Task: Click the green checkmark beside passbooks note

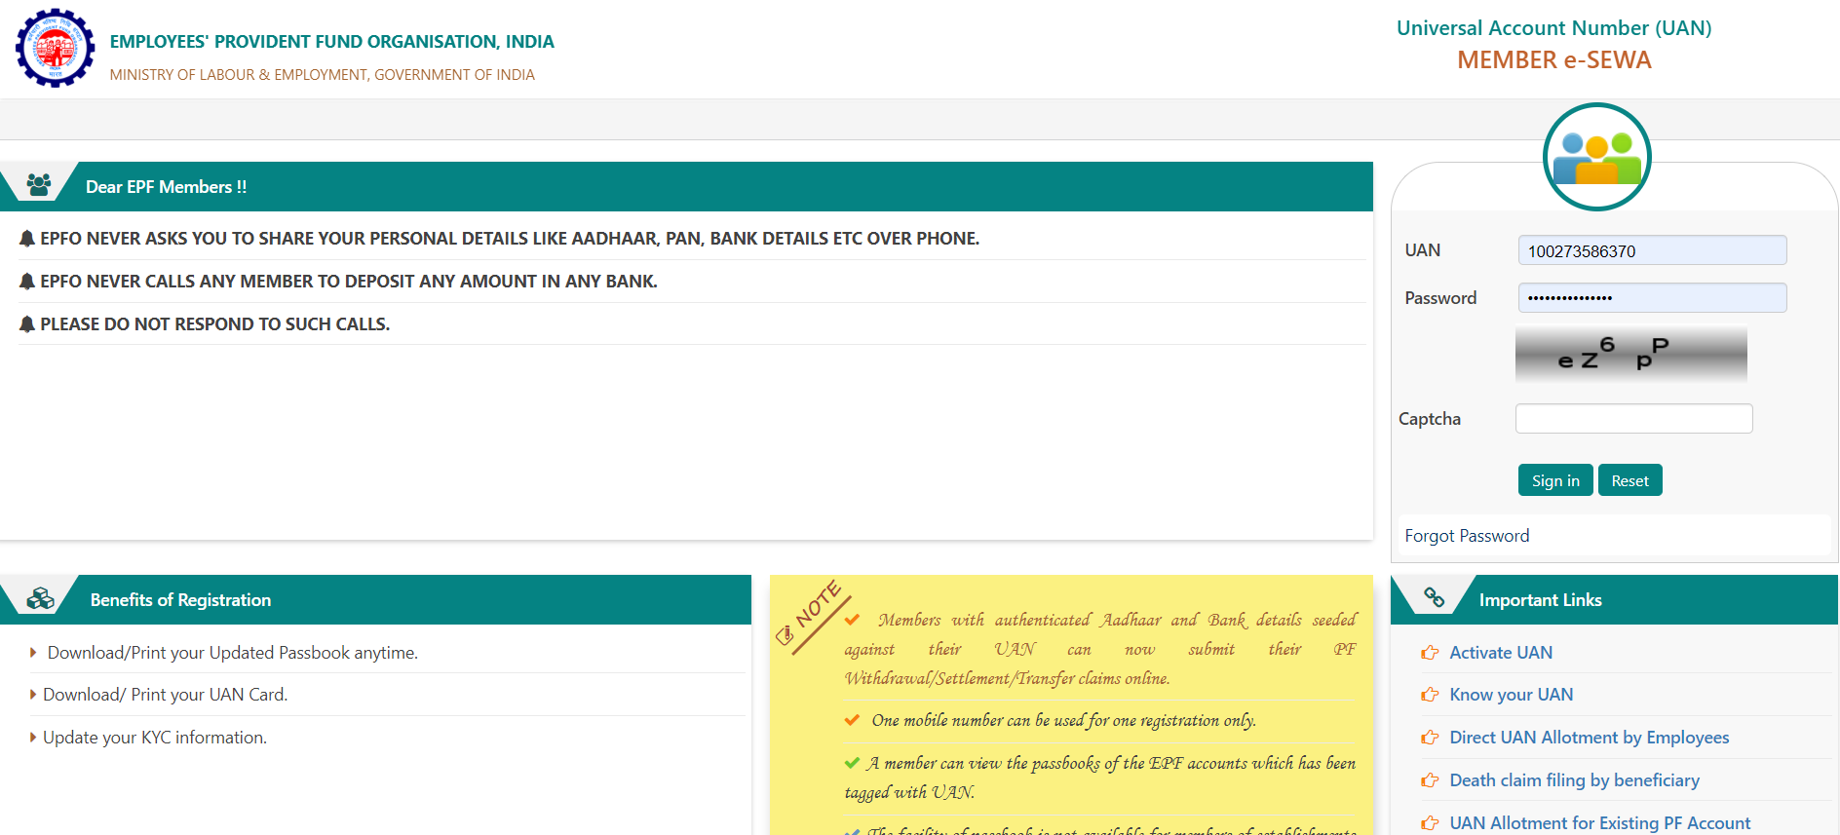Action: [853, 763]
